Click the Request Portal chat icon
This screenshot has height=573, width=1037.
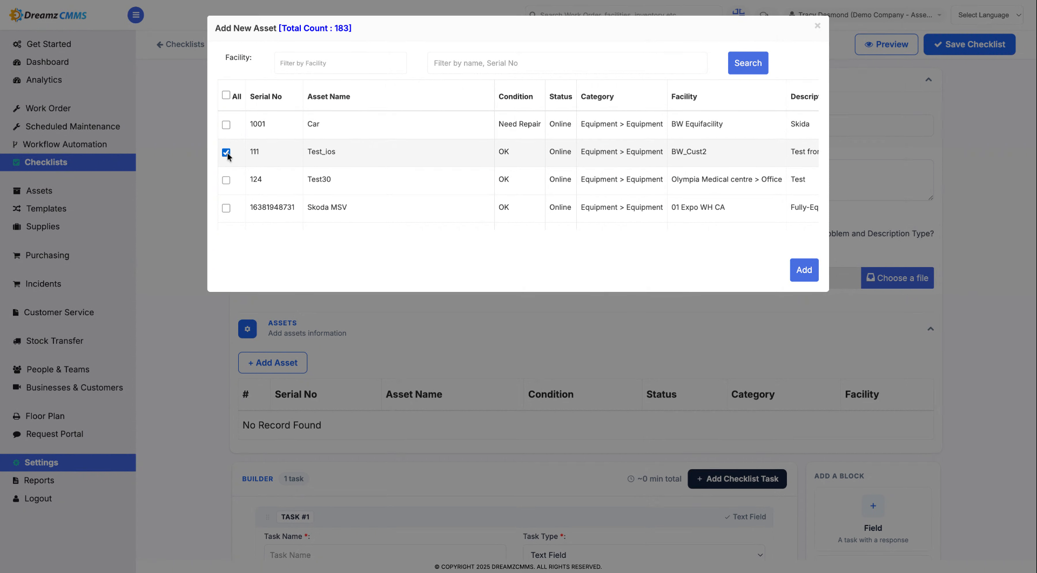(x=17, y=434)
